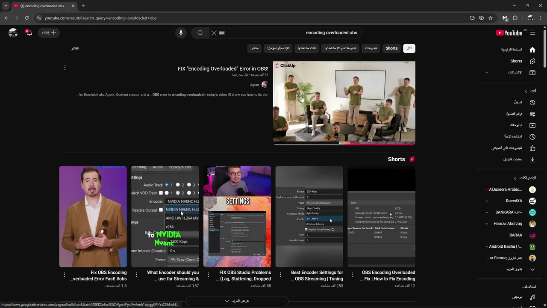
Task: Open the on-screen keyboard icon in search box
Action: pyautogui.click(x=222, y=33)
